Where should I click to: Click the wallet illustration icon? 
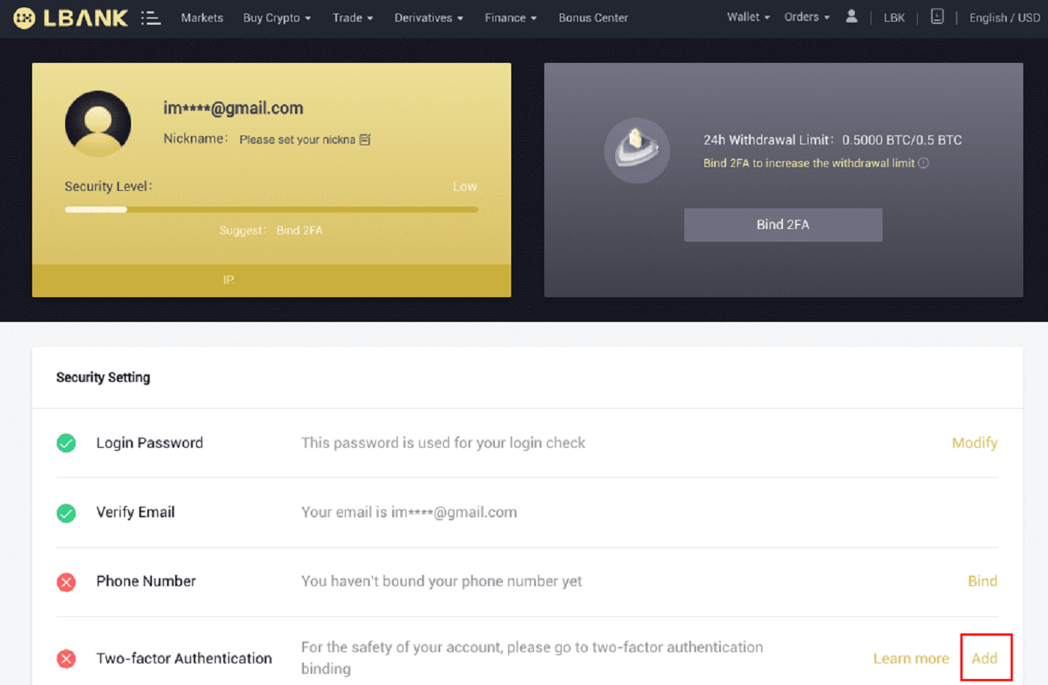click(637, 150)
